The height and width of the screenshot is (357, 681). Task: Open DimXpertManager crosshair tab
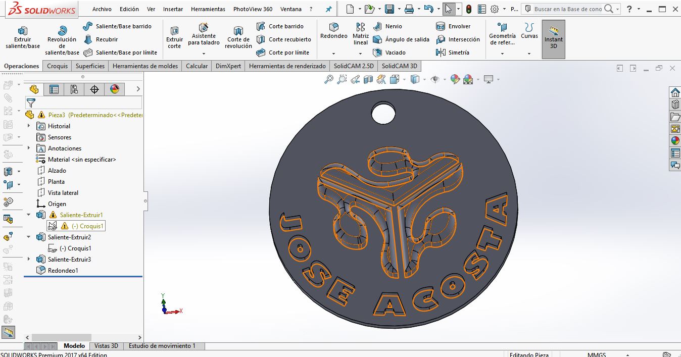(x=94, y=89)
